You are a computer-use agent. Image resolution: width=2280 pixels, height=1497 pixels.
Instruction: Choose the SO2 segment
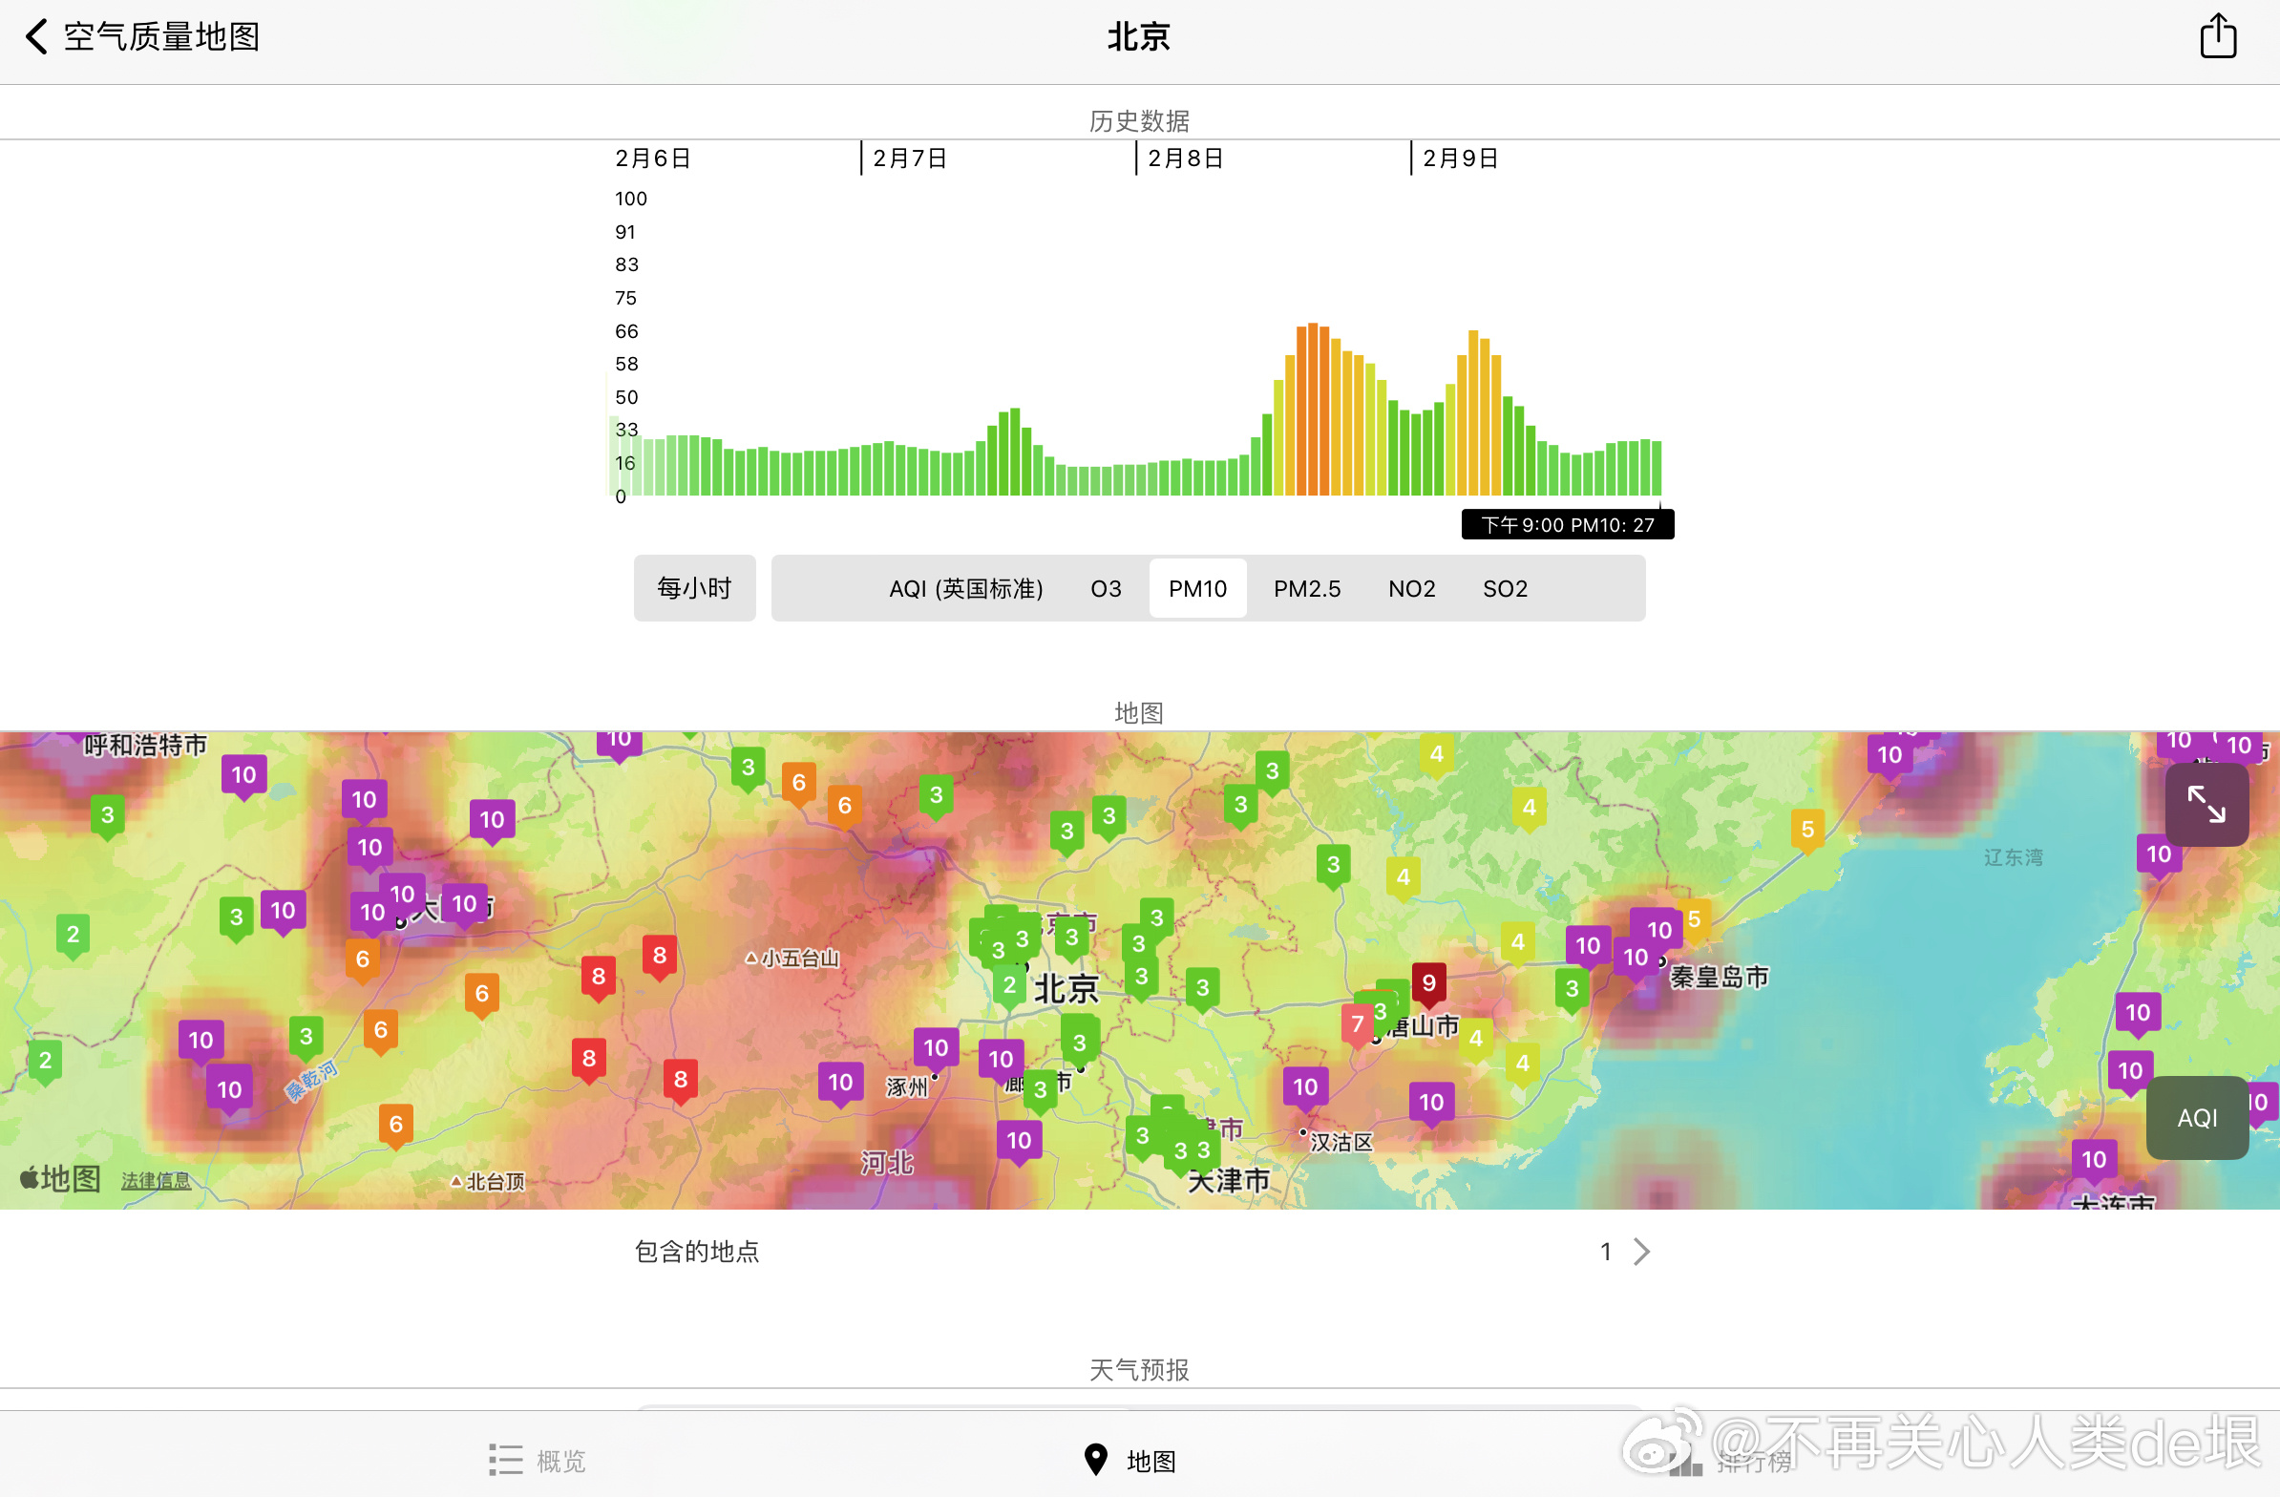(1504, 588)
